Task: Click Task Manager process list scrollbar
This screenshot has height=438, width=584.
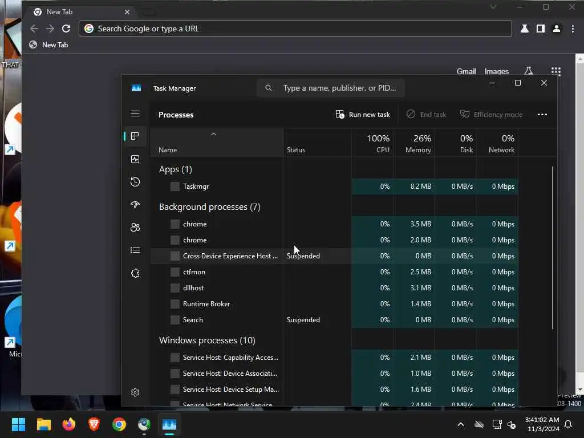Action: pos(552,248)
